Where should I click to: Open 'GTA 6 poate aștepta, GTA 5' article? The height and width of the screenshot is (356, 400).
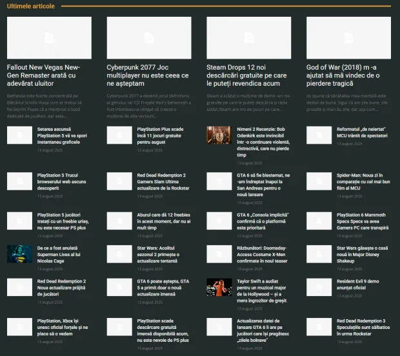[x=163, y=288]
